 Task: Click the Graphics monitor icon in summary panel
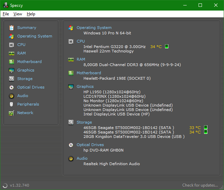click(x=71, y=87)
